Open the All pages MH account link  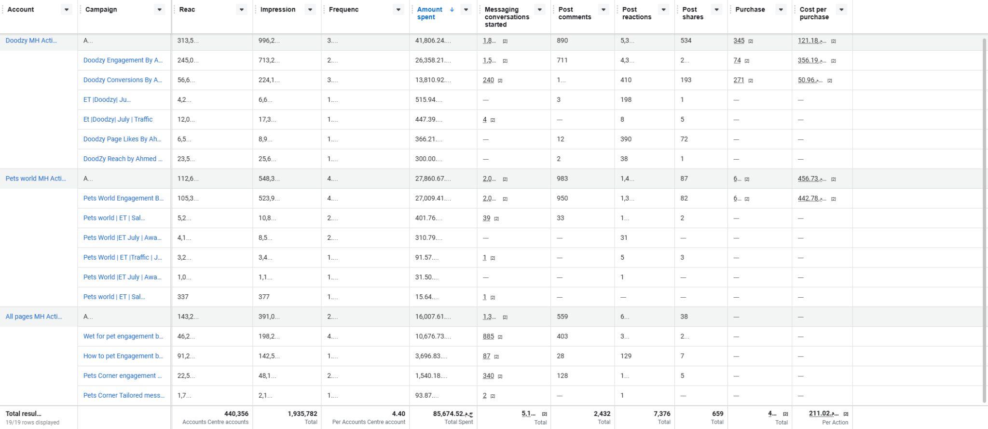[34, 317]
